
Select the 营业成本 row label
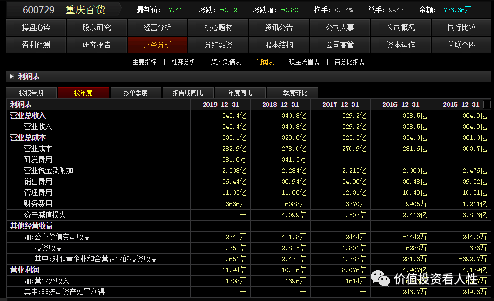click(x=38, y=148)
